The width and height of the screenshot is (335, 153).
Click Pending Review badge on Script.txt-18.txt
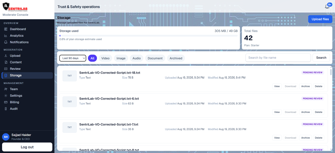[x=312, y=73]
